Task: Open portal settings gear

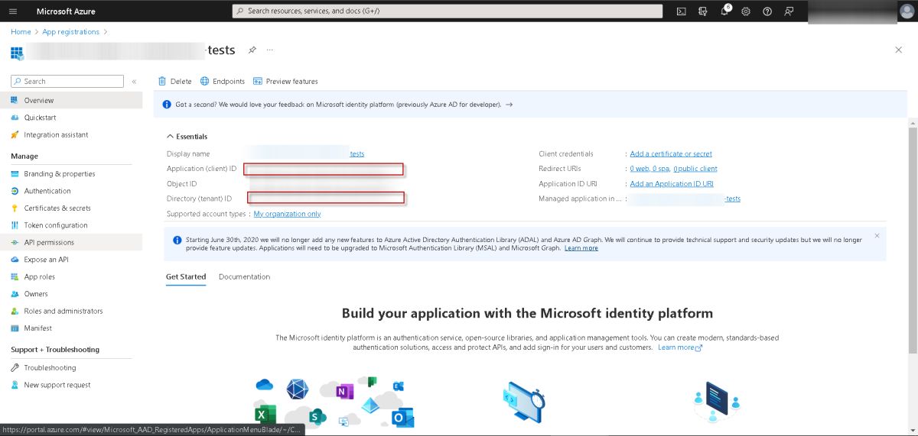Action: (x=746, y=11)
